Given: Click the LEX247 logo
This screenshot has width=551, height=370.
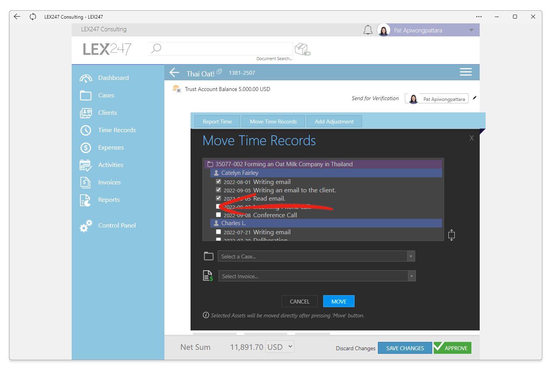Looking at the screenshot, I should pos(107,49).
